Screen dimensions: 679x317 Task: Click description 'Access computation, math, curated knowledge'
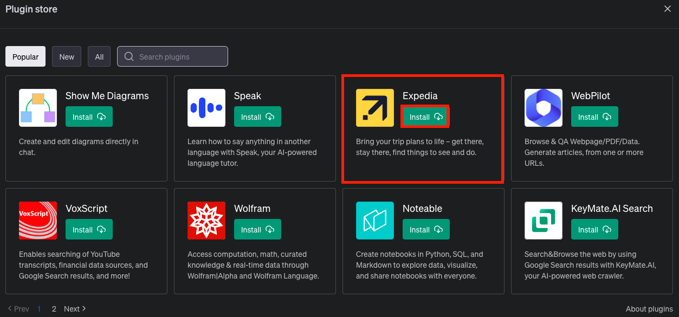[x=254, y=265]
